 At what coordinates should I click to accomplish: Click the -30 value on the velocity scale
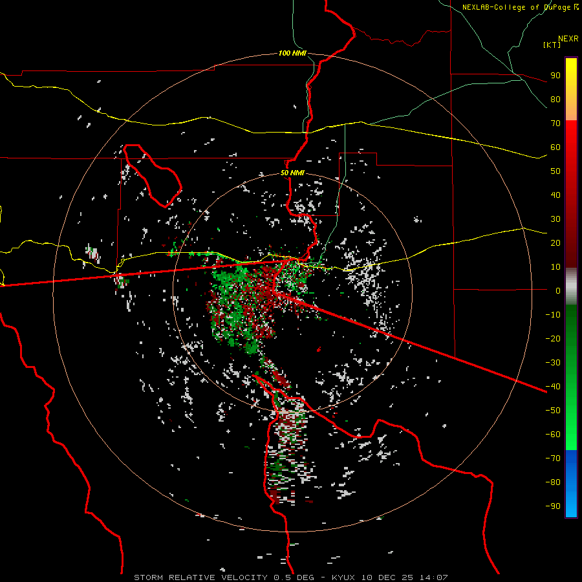click(553, 363)
